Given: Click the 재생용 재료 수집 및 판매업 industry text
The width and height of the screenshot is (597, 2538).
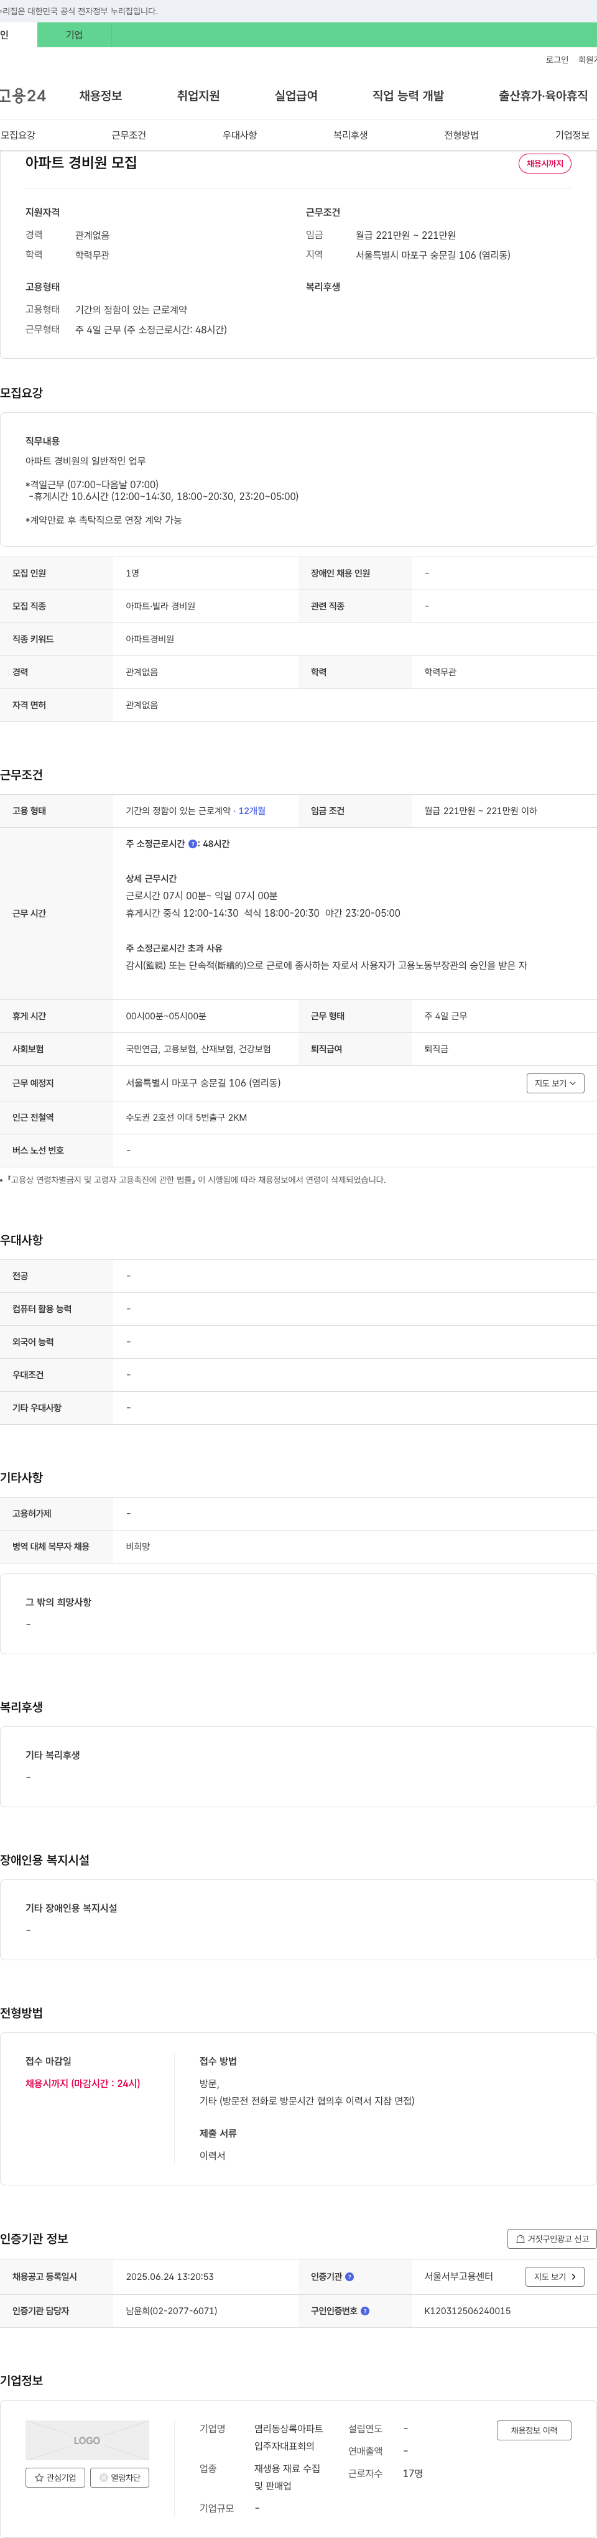Looking at the screenshot, I should tap(288, 2477).
